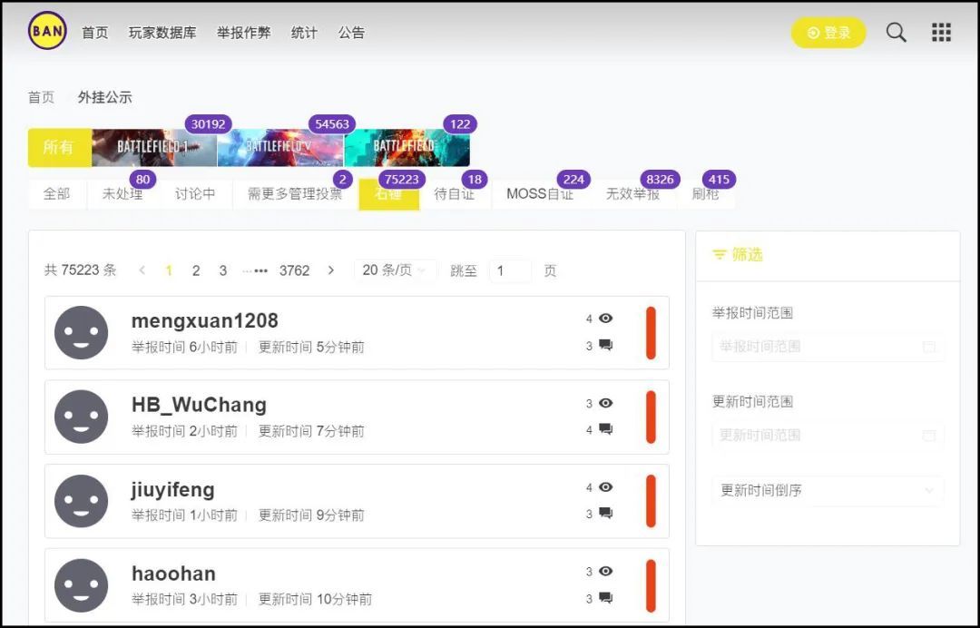Switch to the 刷枪 tab
This screenshot has width=980, height=628.
coord(706,193)
